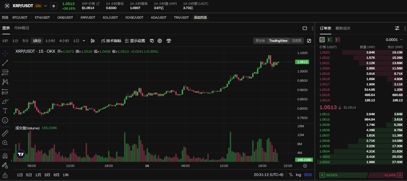This screenshot has height=181, width=407.
Task: Click 添加自选 to add watchlist pair
Action: 200,18
